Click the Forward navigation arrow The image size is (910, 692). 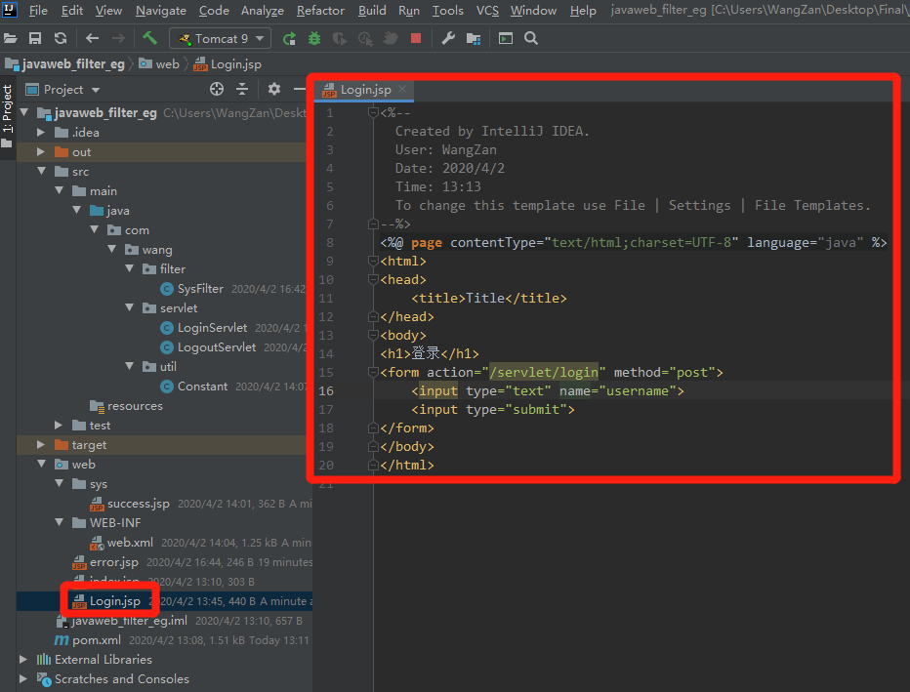(118, 39)
